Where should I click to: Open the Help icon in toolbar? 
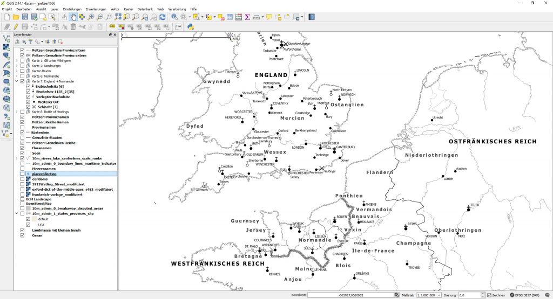[x=312, y=17]
